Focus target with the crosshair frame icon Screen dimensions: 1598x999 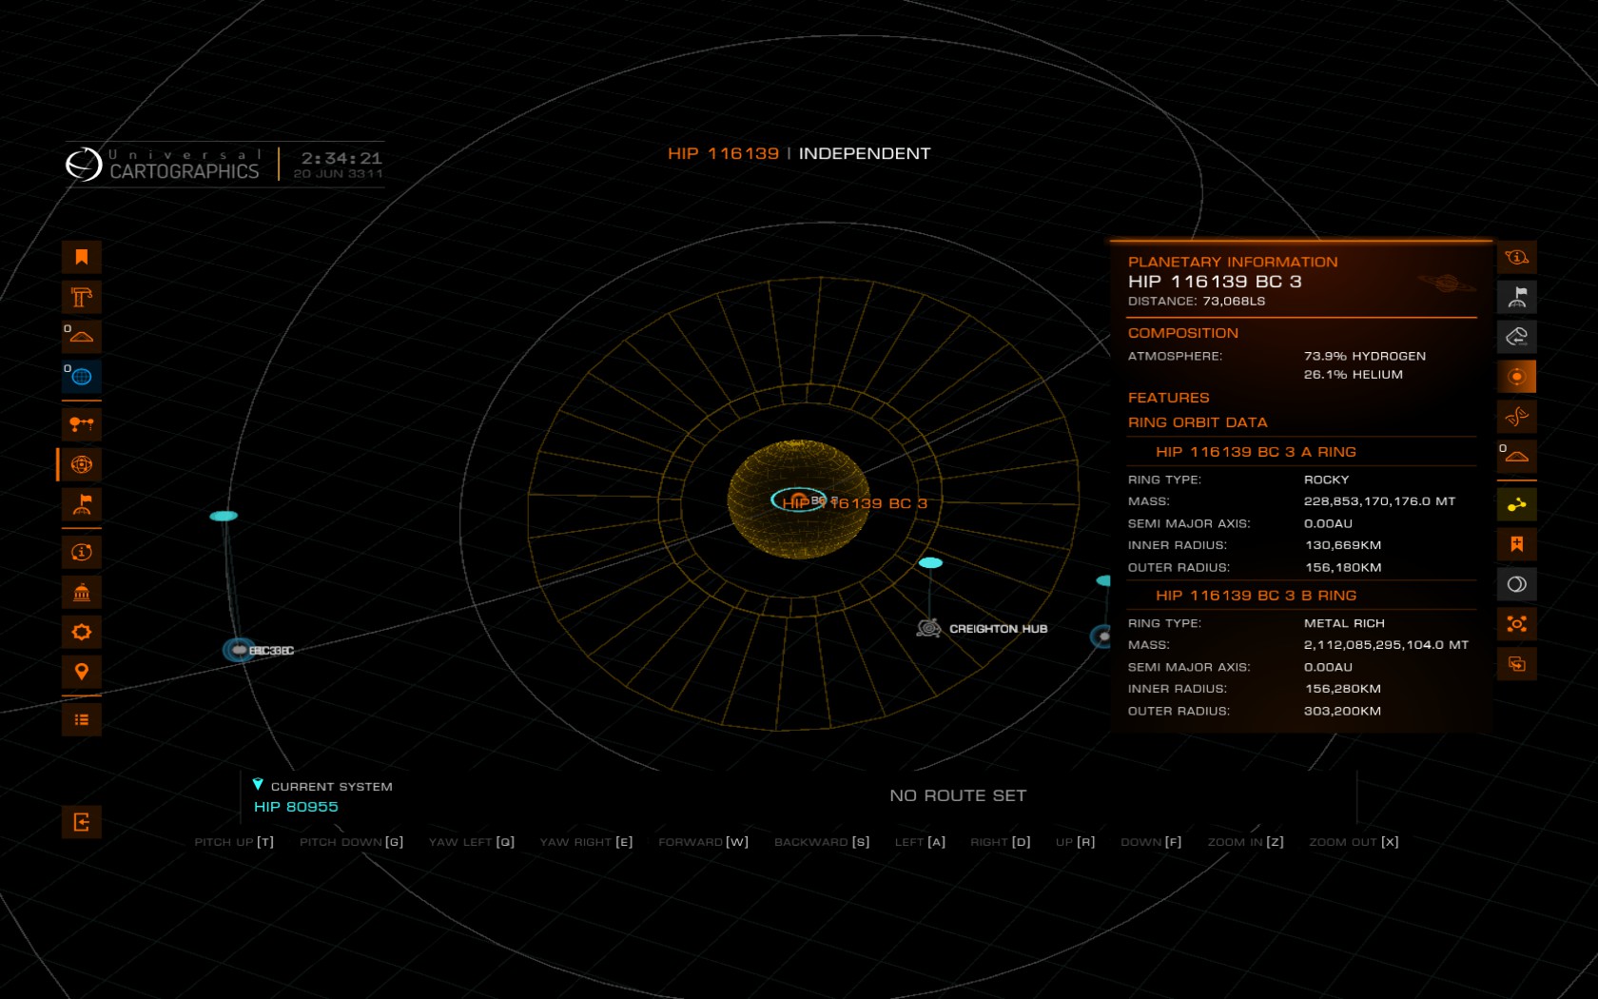(1517, 624)
